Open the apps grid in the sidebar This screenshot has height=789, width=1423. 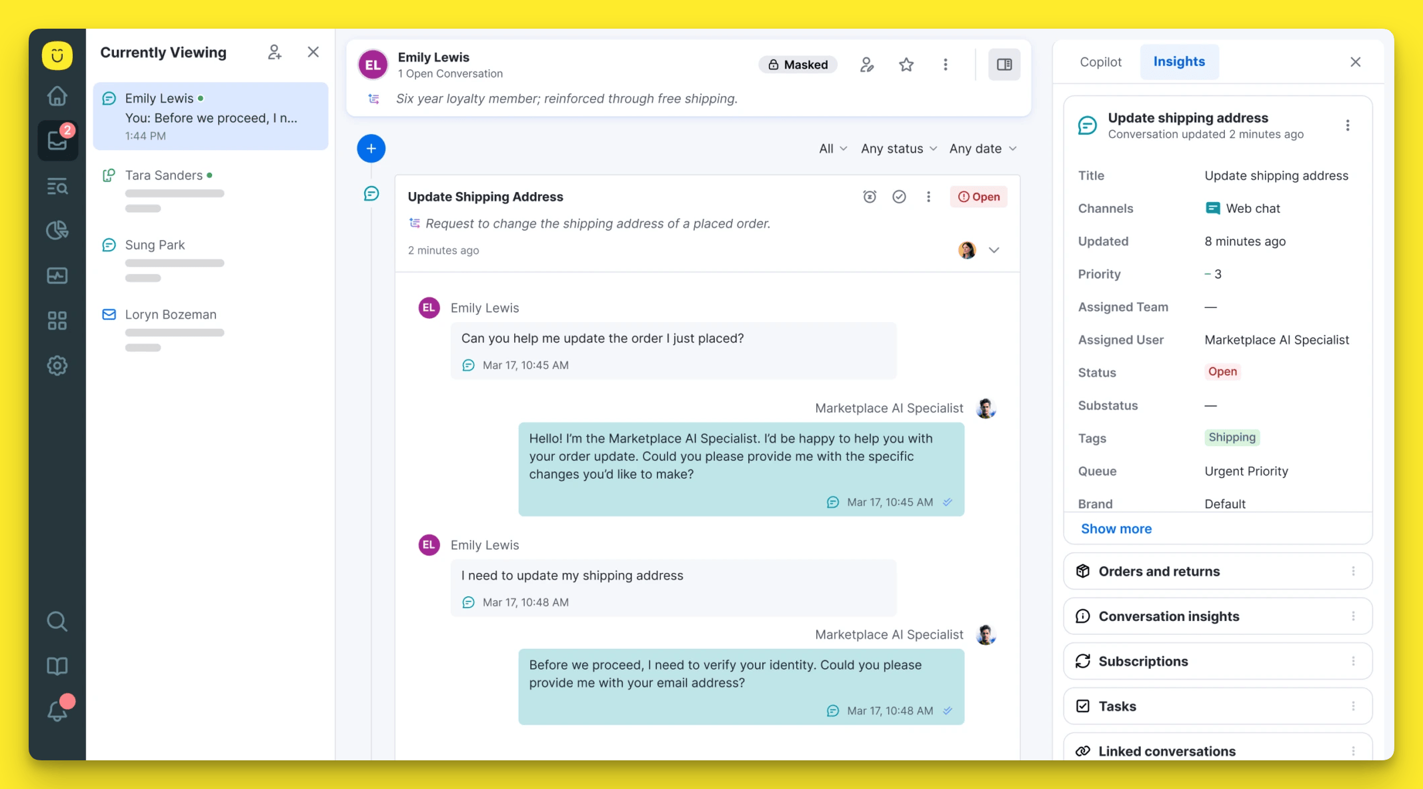click(57, 320)
